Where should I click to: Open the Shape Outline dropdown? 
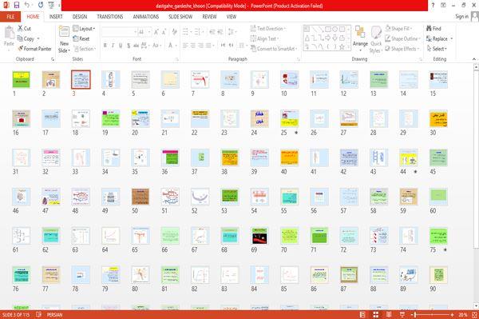[403, 38]
